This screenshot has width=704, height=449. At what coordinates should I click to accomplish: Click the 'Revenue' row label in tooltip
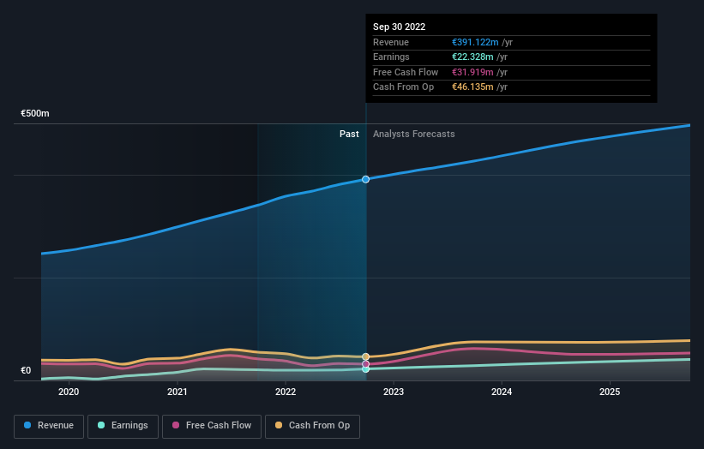pyautogui.click(x=391, y=42)
